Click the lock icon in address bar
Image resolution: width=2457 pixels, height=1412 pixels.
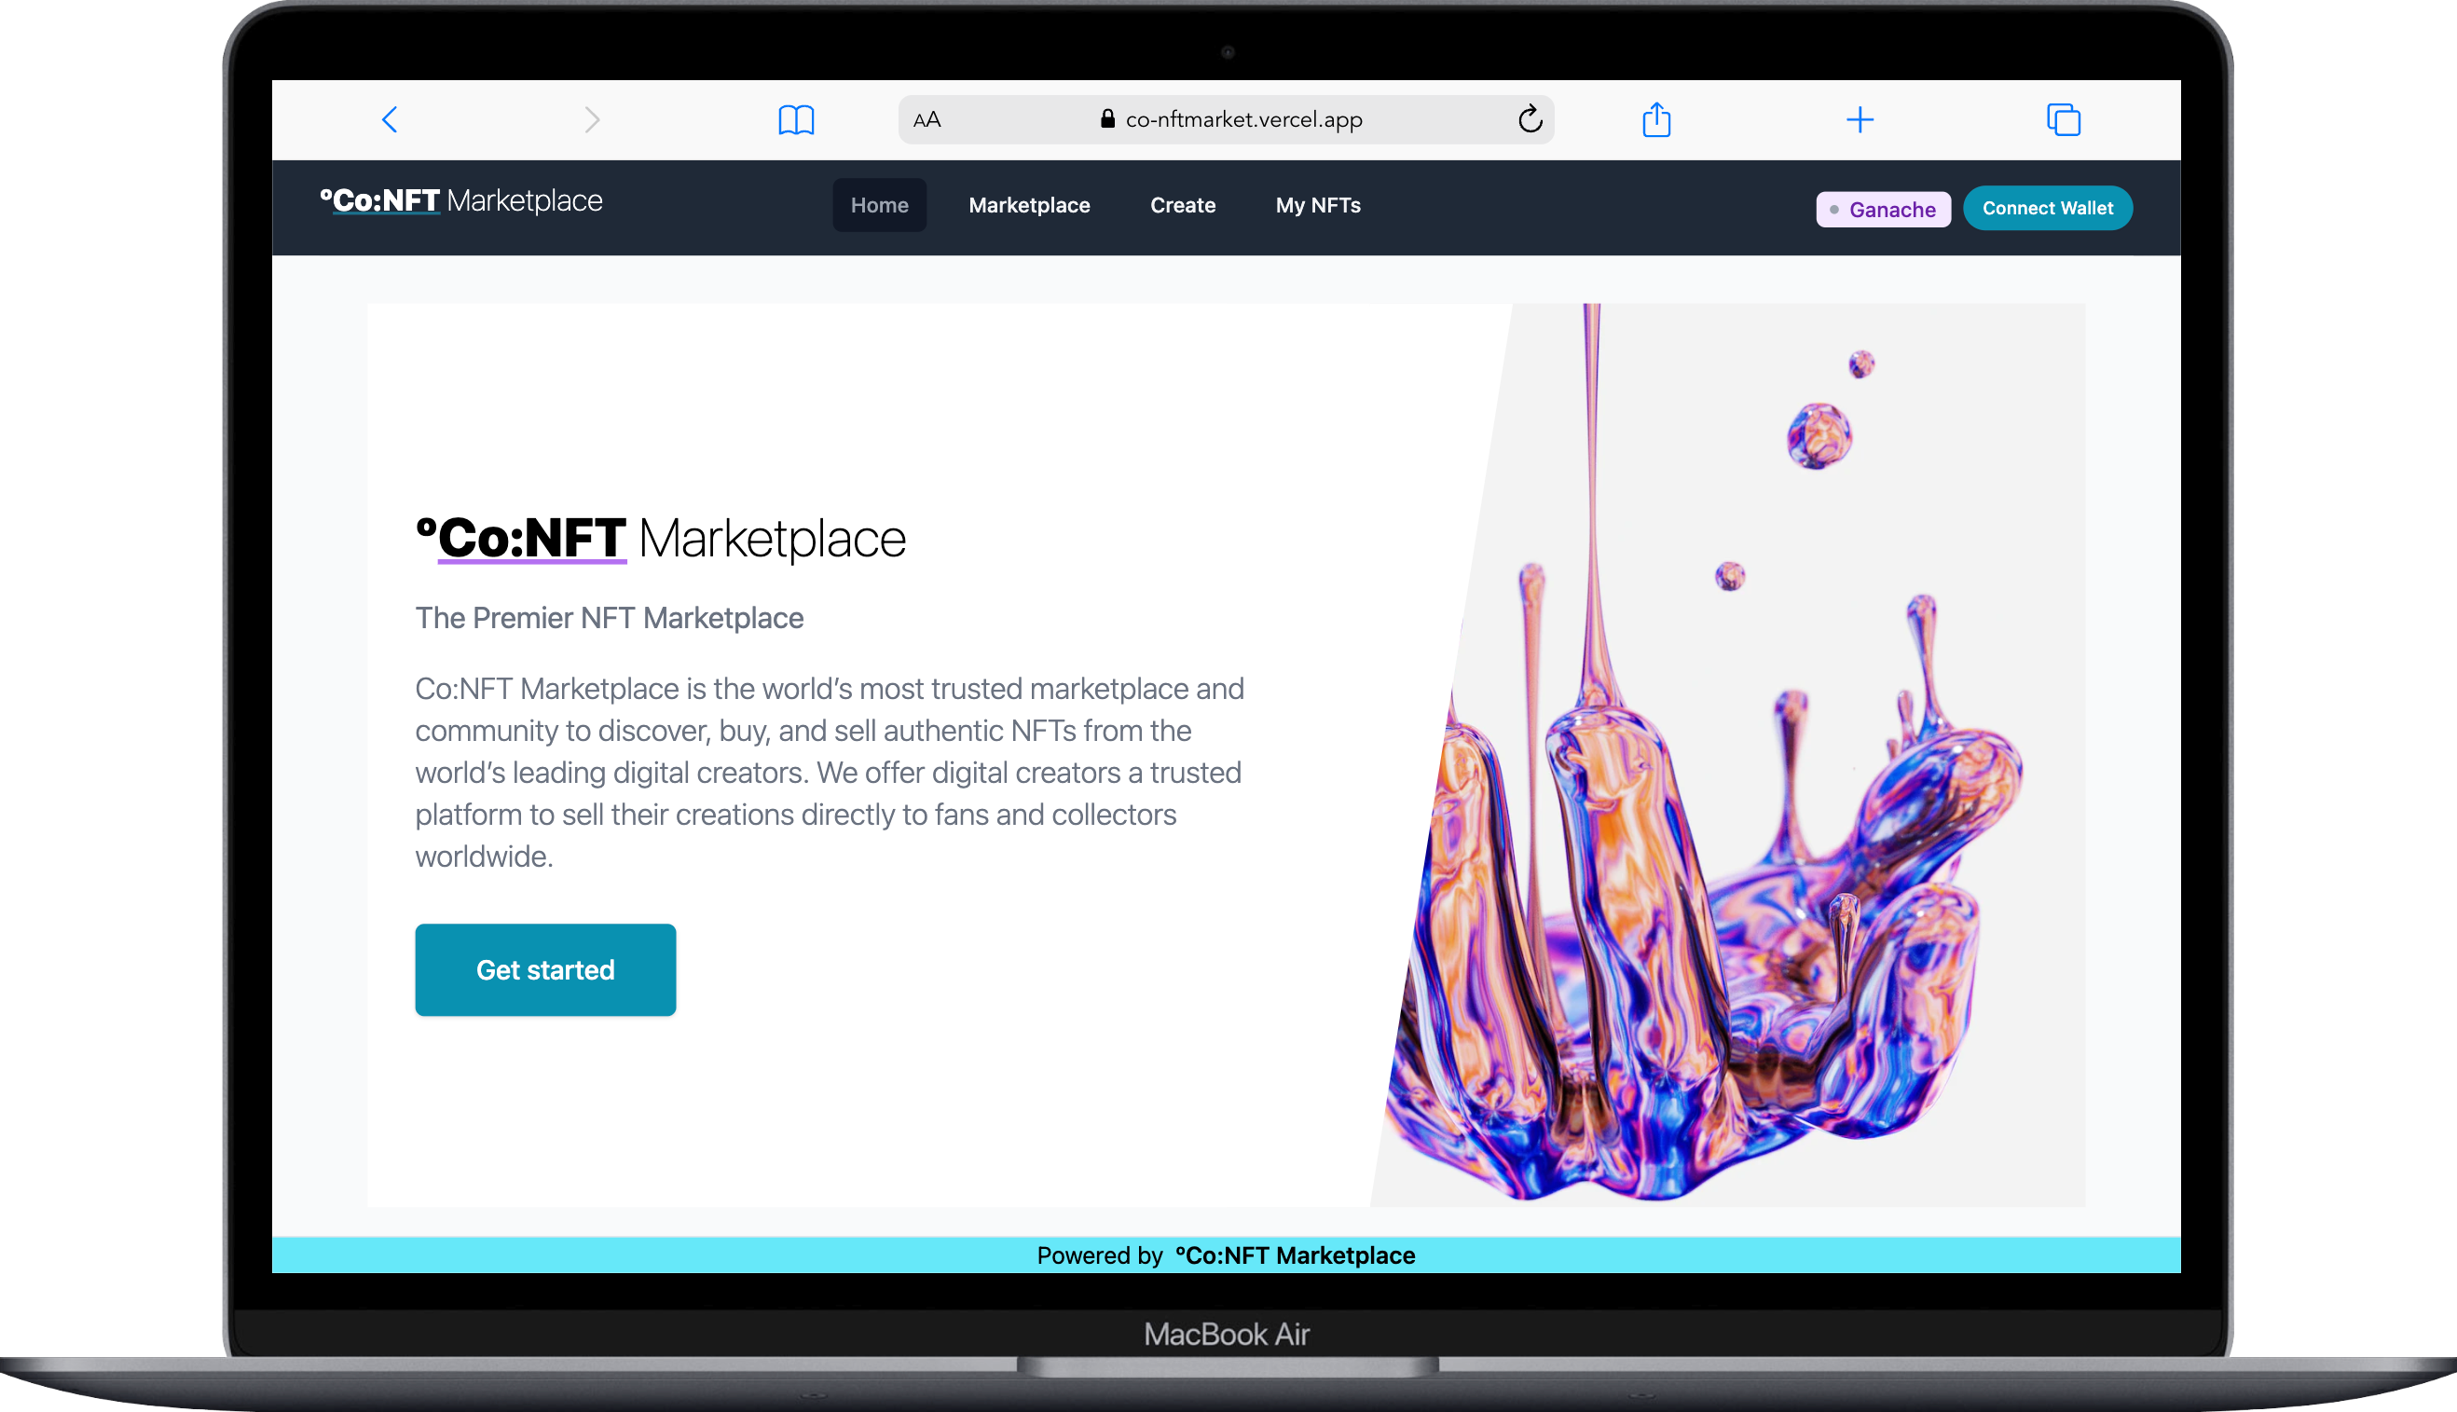(x=1106, y=118)
